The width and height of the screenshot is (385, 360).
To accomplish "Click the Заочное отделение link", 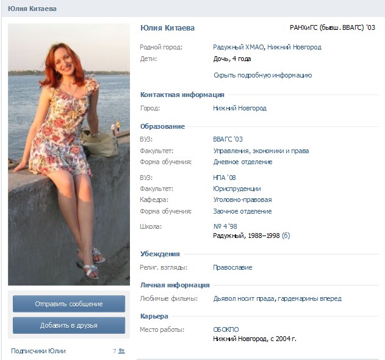I will tap(242, 212).
